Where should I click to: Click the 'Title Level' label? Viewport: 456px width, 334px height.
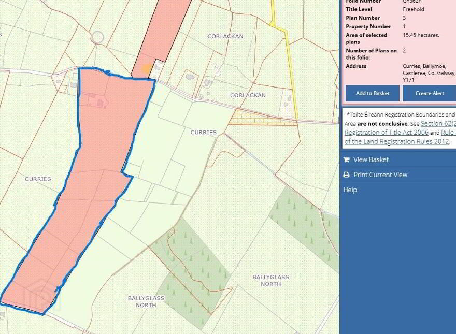coord(359,9)
